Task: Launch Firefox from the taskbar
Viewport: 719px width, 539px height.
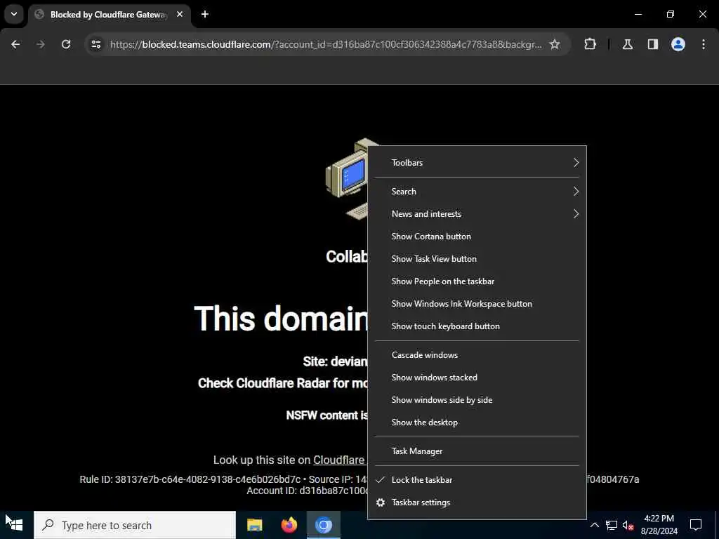Action: tap(289, 525)
